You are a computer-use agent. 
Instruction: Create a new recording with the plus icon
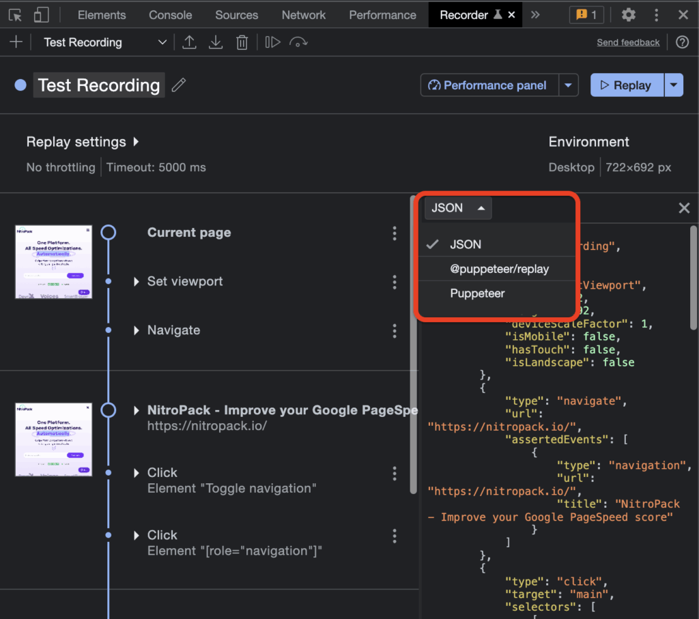tap(15, 42)
